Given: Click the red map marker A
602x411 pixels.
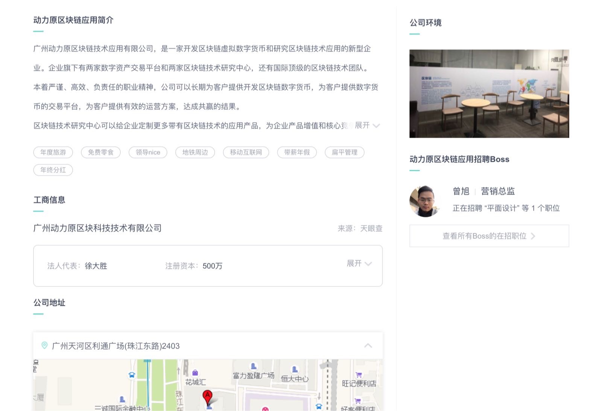Looking at the screenshot, I should pos(207,397).
